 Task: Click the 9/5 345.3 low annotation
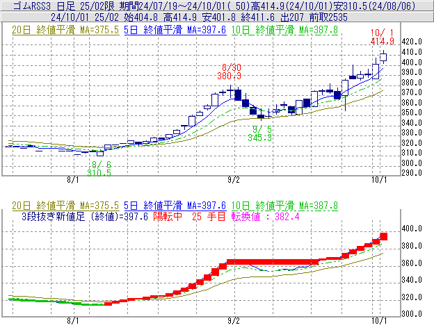pyautogui.click(x=259, y=133)
